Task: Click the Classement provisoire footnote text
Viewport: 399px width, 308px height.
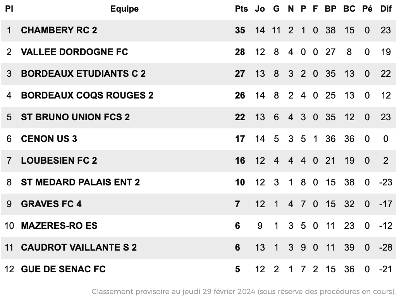Action: (244, 291)
